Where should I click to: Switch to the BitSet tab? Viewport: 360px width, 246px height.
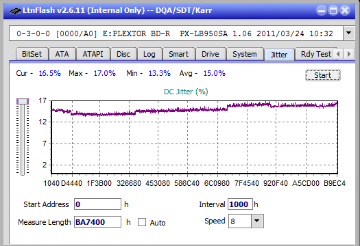pos(32,54)
